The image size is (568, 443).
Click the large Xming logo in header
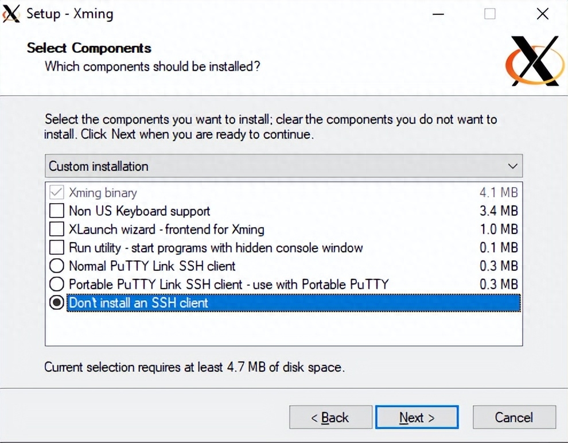pyautogui.click(x=535, y=60)
